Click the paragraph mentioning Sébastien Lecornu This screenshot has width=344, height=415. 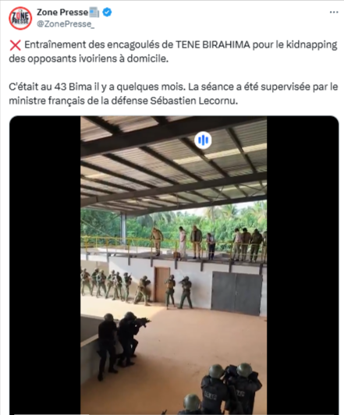(173, 94)
